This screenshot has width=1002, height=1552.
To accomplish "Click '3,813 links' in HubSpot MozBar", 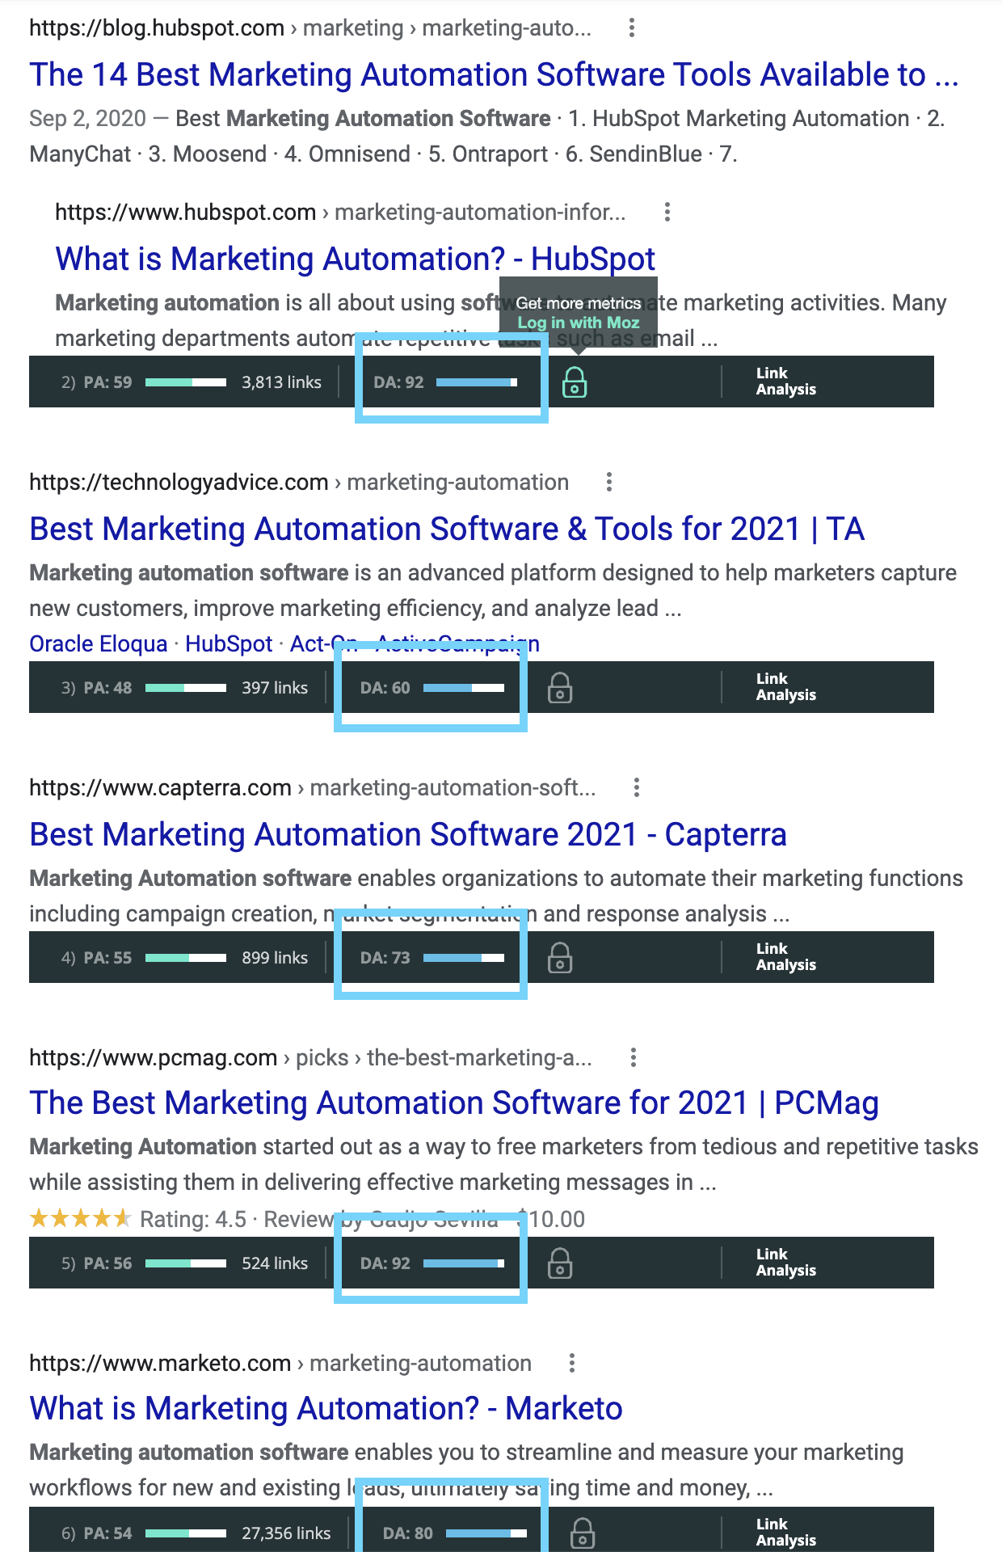I will (x=281, y=382).
